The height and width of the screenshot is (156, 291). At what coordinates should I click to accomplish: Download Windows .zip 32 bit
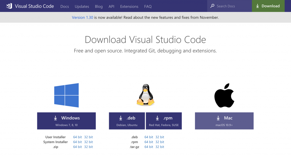tap(88, 147)
